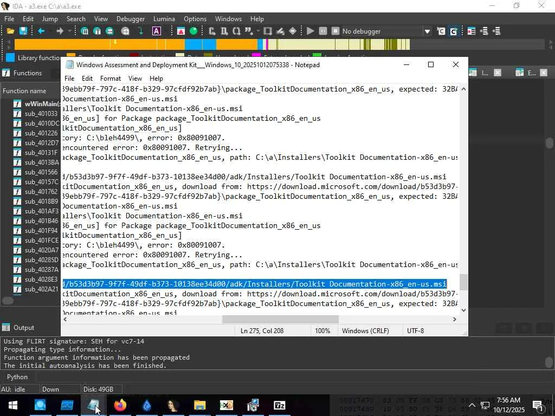Click the teal 'T' text search icon
Image resolution: width=555 pixels, height=416 pixels.
(97, 31)
